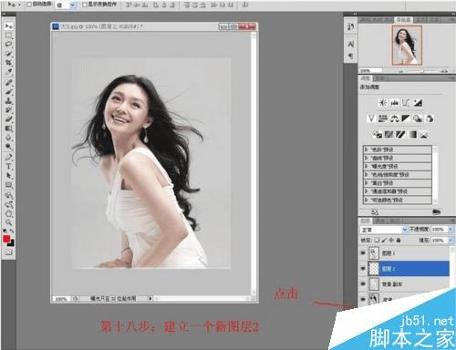This screenshot has width=456, height=350.
Task: Select the Dodge tool
Action: tap(8, 147)
